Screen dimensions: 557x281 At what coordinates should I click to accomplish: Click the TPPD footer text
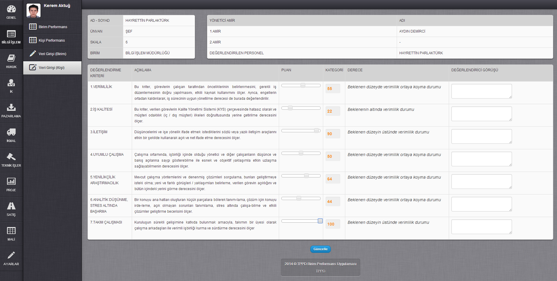pyautogui.click(x=320, y=271)
